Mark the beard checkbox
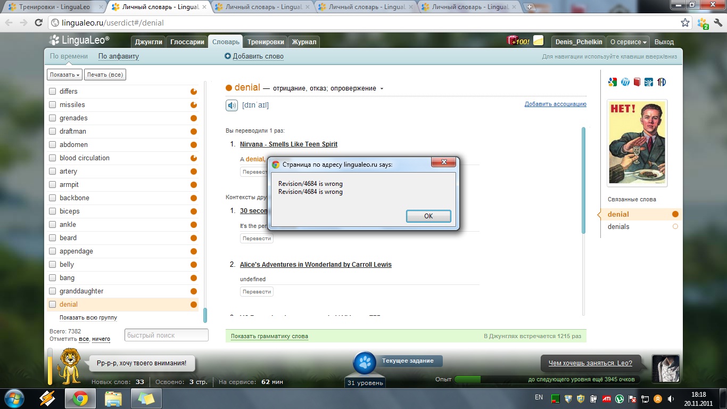Image resolution: width=727 pixels, height=409 pixels. (x=52, y=238)
